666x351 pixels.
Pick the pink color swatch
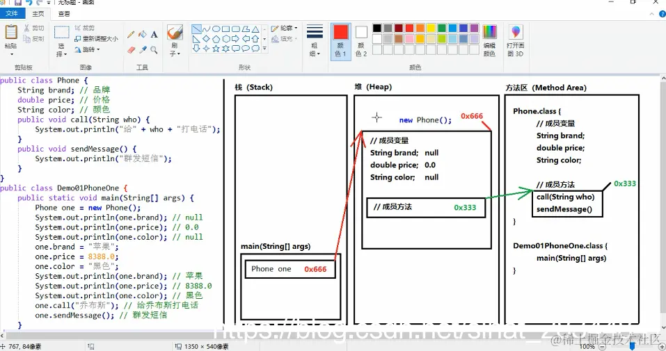click(x=409, y=39)
